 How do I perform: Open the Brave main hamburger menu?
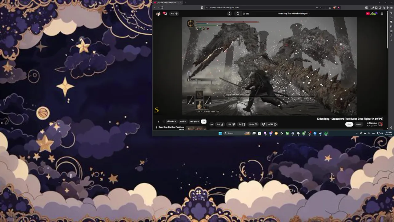tap(391, 7)
